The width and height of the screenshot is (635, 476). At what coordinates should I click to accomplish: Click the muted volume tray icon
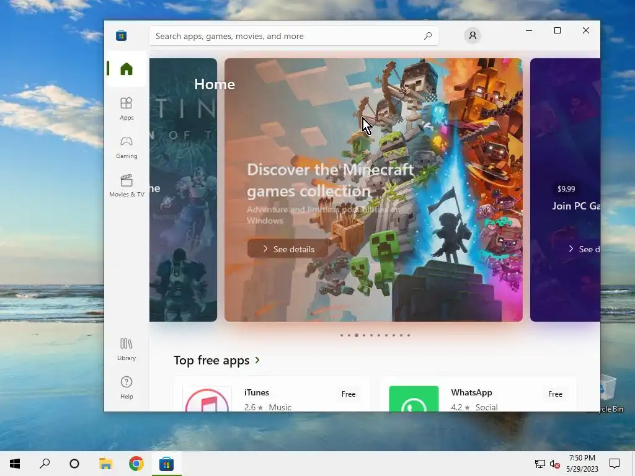[555, 464]
